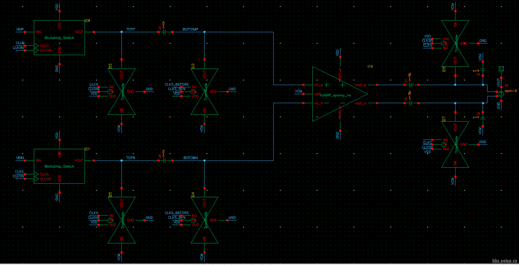The width and height of the screenshot is (519, 265).
Task: Click the VOUT pin of Bootstrap_Switch I20
Action: click(x=94, y=32)
